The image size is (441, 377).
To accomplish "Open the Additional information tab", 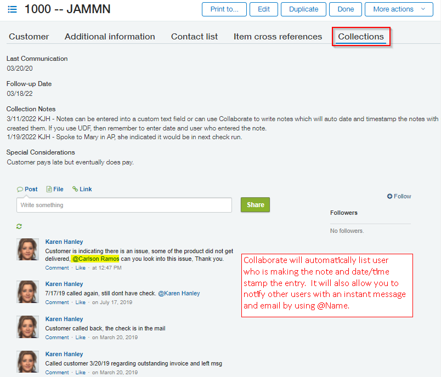I will point(110,37).
